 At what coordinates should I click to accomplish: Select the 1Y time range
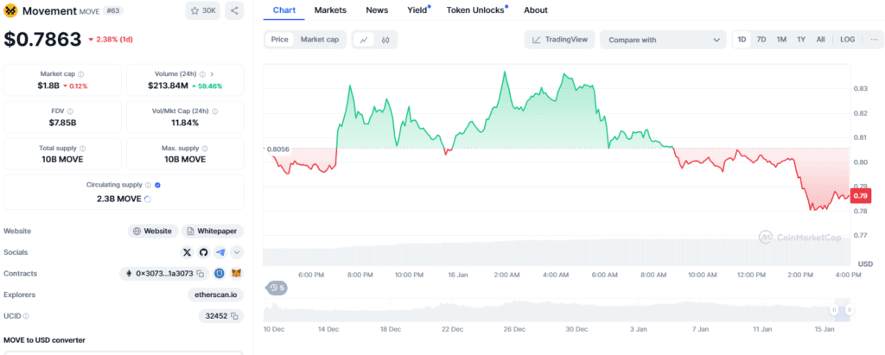(x=801, y=40)
